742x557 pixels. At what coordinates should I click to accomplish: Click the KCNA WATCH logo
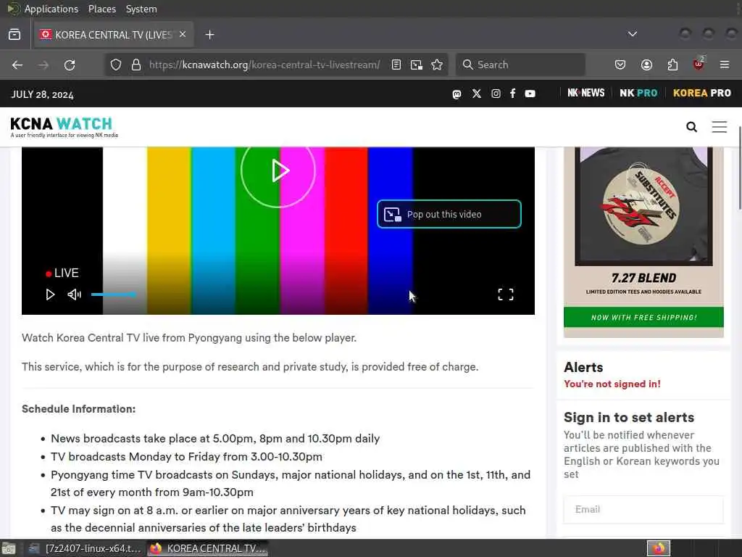[64, 127]
